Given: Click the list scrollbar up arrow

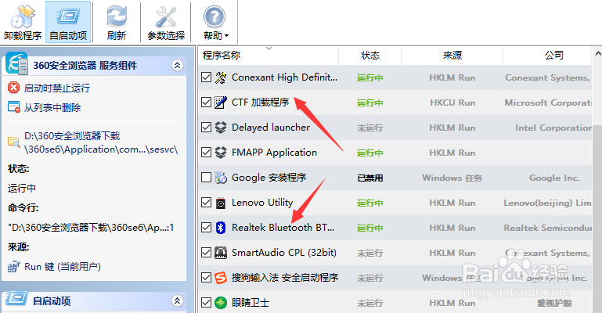Looking at the screenshot, I should (x=597, y=54).
